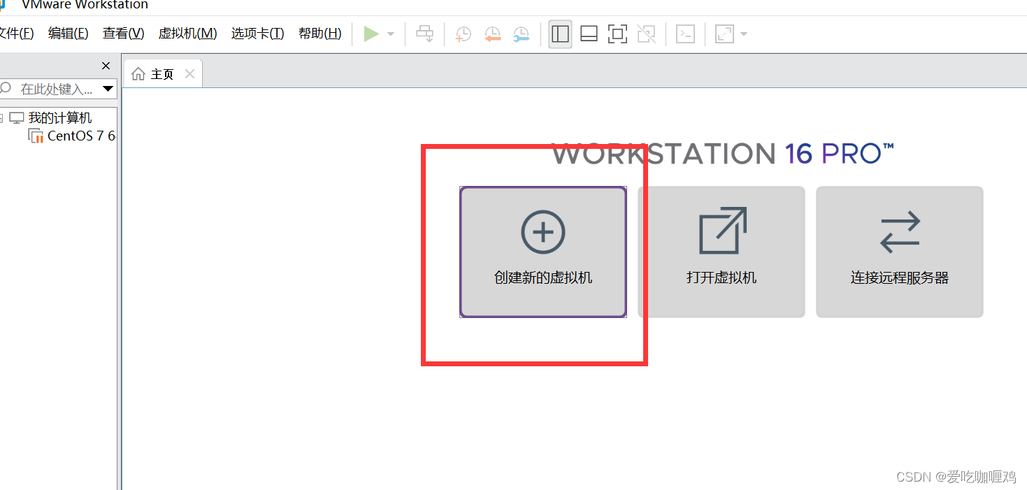Select the CentOS 7 virtual machine
1027x490 pixels.
tap(72, 136)
